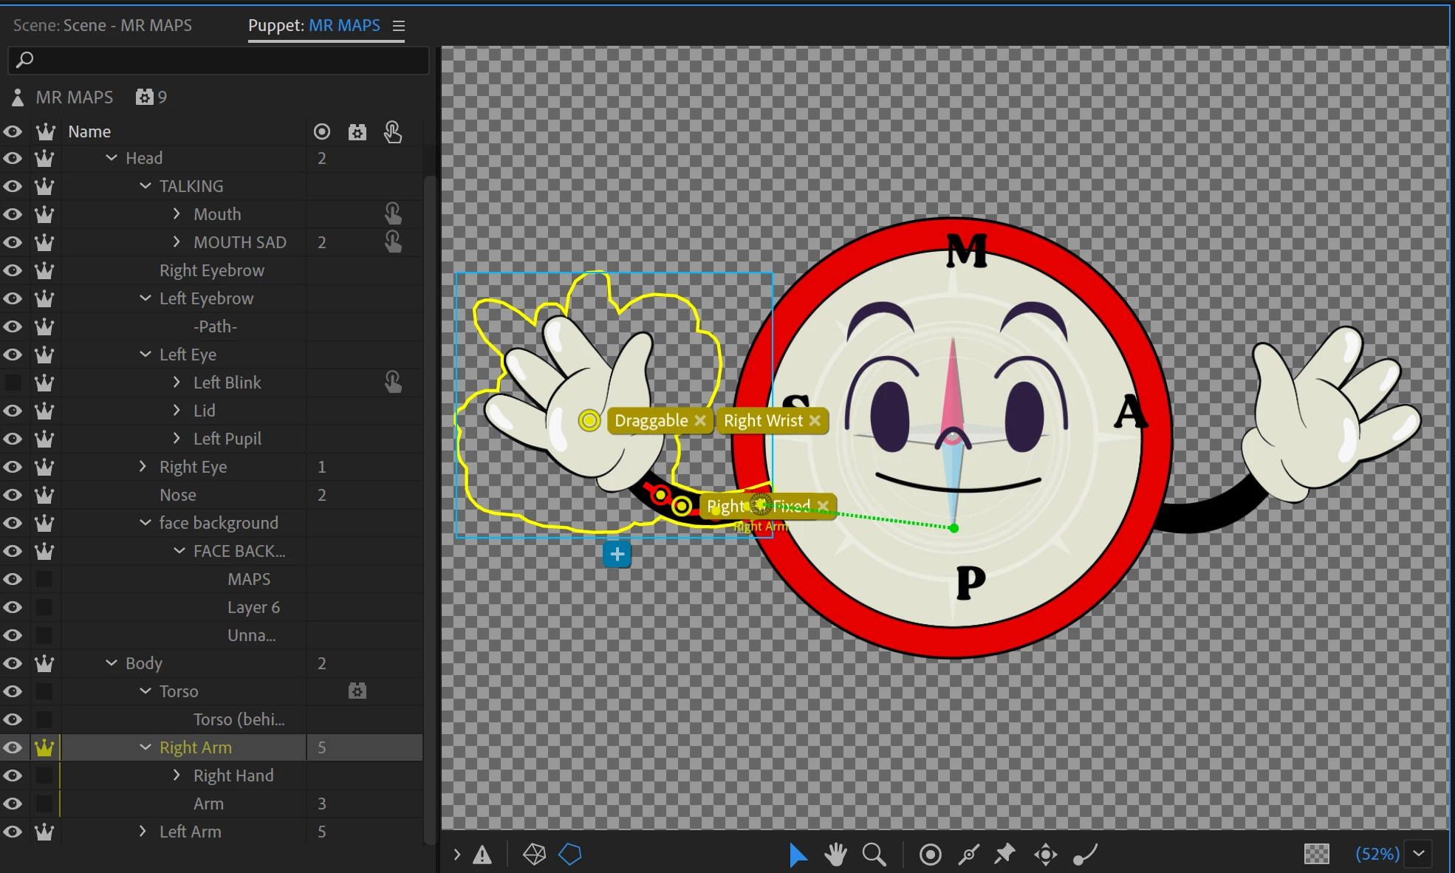
Task: Expand the Left Arm group
Action: [x=143, y=832]
